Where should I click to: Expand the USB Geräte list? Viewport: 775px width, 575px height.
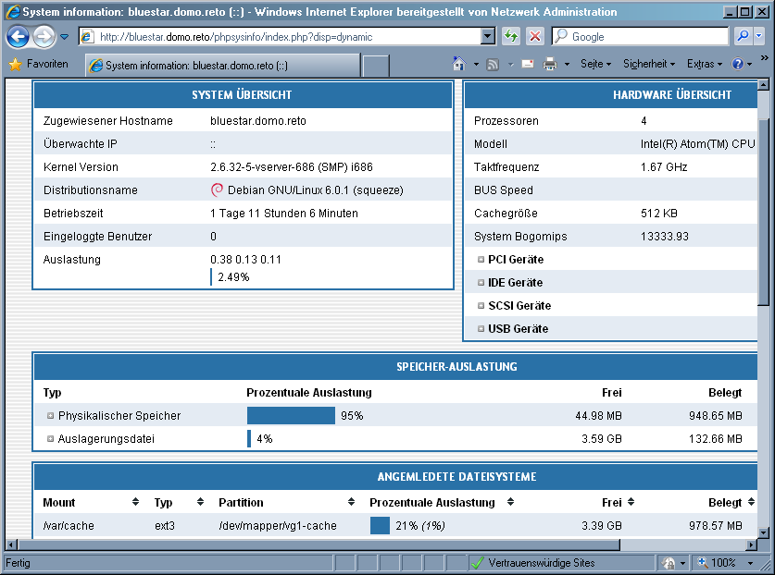point(481,329)
